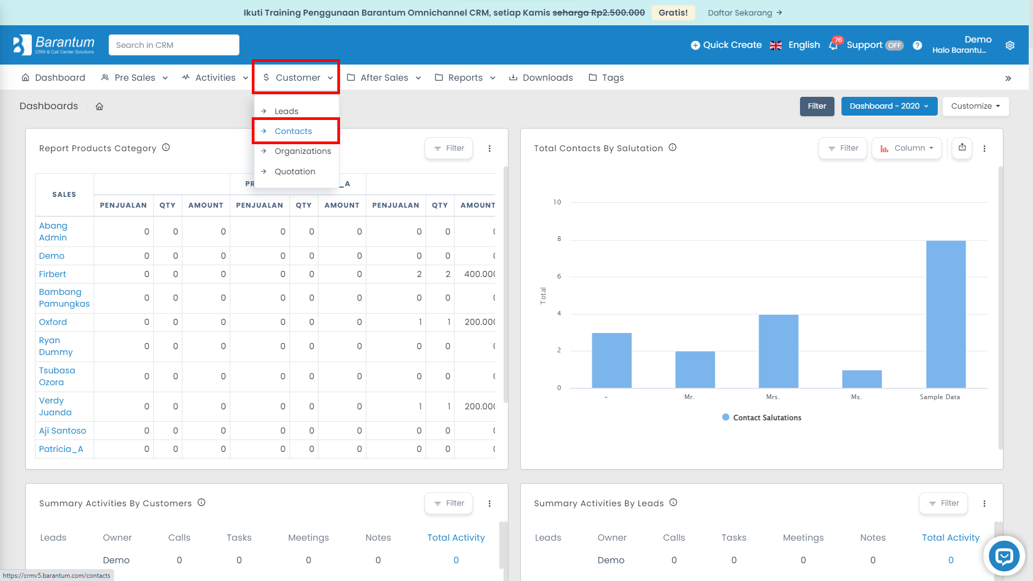Expand hidden nav items with double chevron
The width and height of the screenshot is (1033, 581).
(x=1008, y=79)
